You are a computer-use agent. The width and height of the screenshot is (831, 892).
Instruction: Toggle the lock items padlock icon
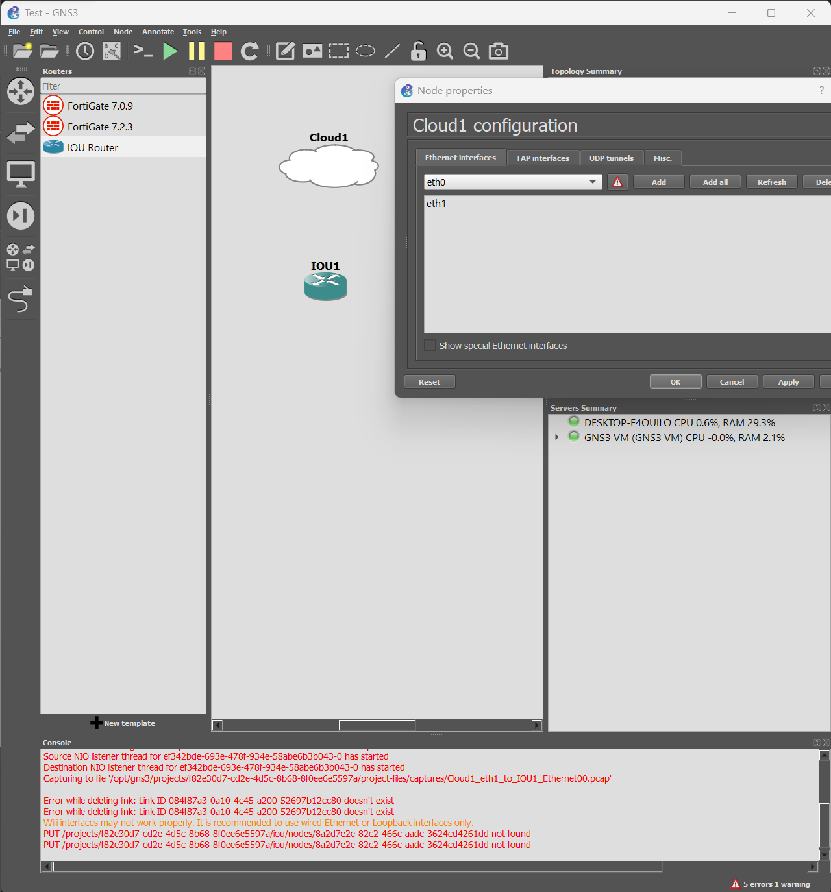418,51
